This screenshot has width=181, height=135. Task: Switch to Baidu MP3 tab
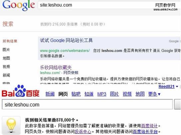(x=102, y=94)
